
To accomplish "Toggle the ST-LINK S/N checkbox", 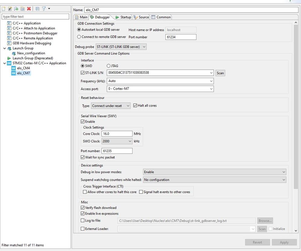I will coord(83,73).
